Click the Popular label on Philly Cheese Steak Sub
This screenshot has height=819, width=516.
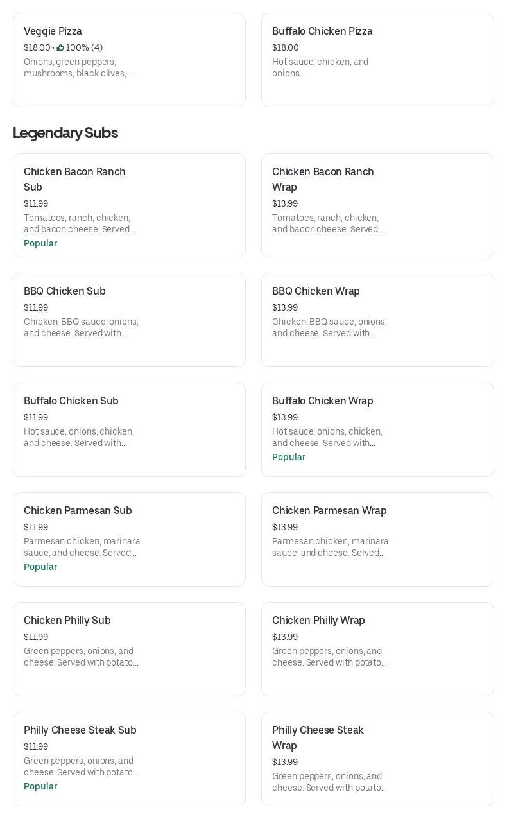(40, 786)
